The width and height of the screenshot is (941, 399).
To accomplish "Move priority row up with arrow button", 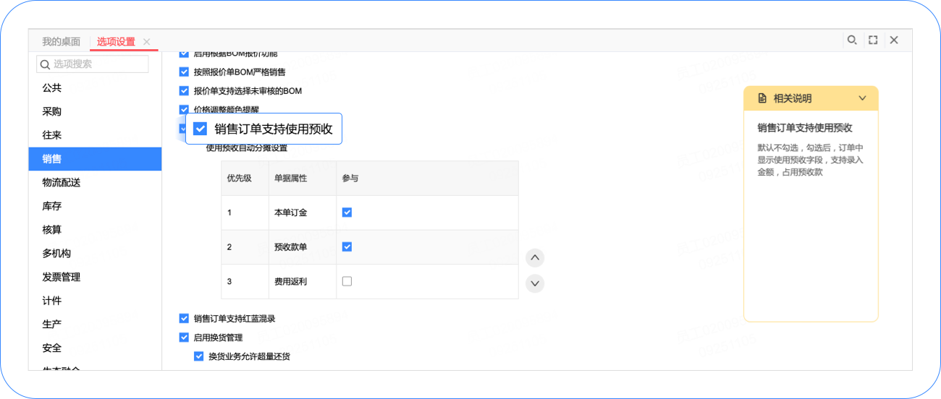I will click(535, 257).
